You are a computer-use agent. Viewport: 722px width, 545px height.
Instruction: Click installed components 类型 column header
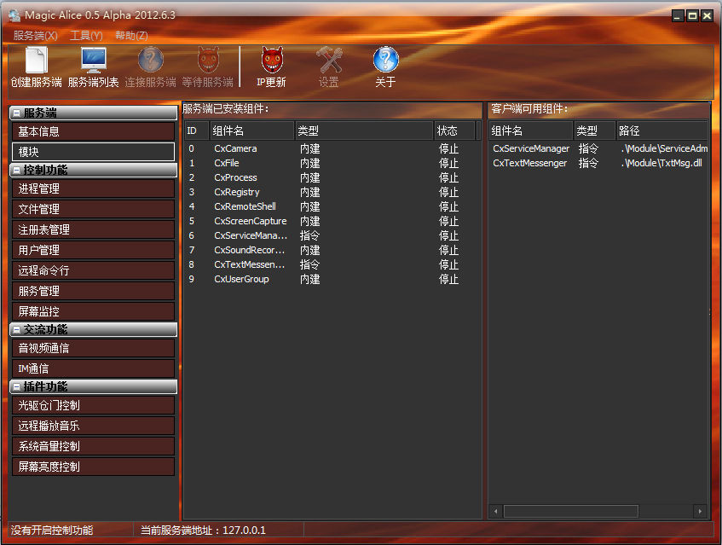364,130
